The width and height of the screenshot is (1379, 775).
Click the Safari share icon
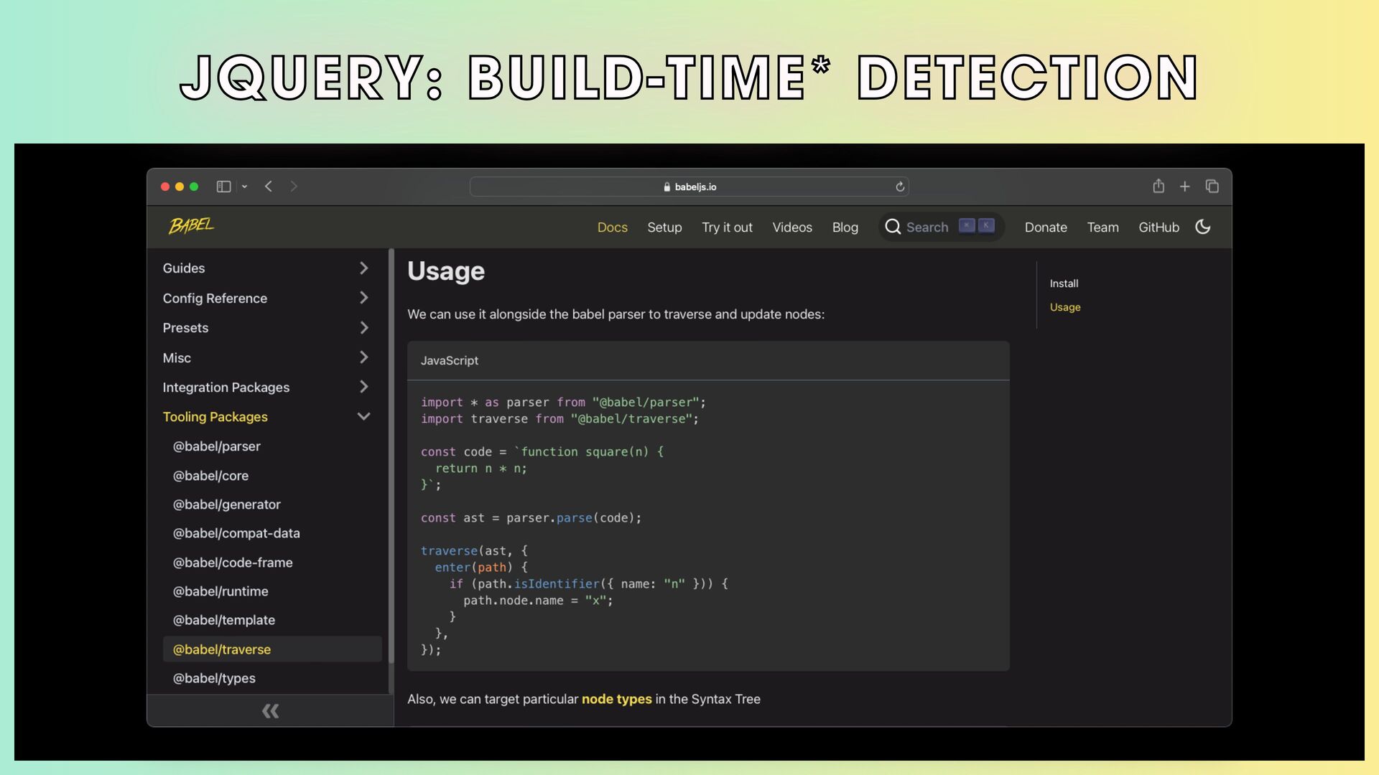point(1159,187)
